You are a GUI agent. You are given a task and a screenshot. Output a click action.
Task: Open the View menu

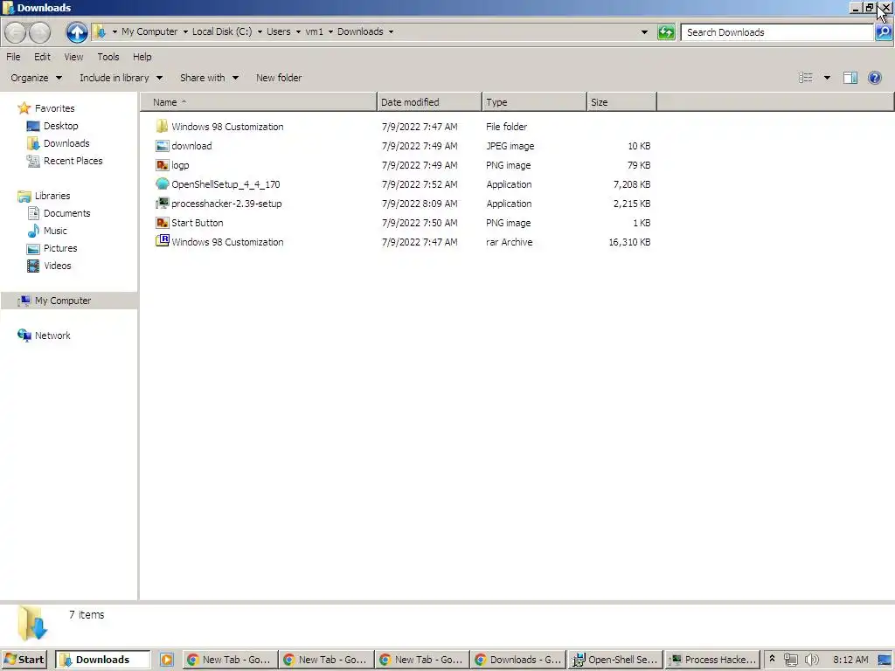pos(73,57)
